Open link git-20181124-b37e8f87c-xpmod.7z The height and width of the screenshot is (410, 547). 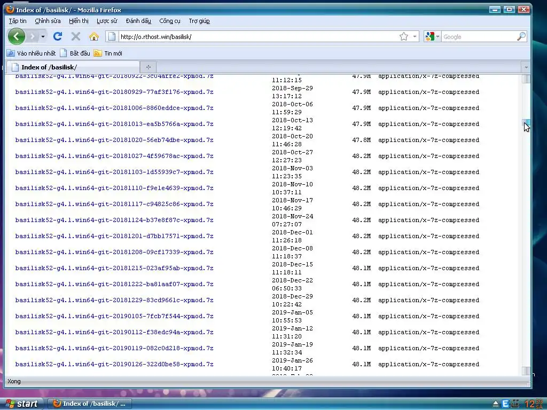114,220
